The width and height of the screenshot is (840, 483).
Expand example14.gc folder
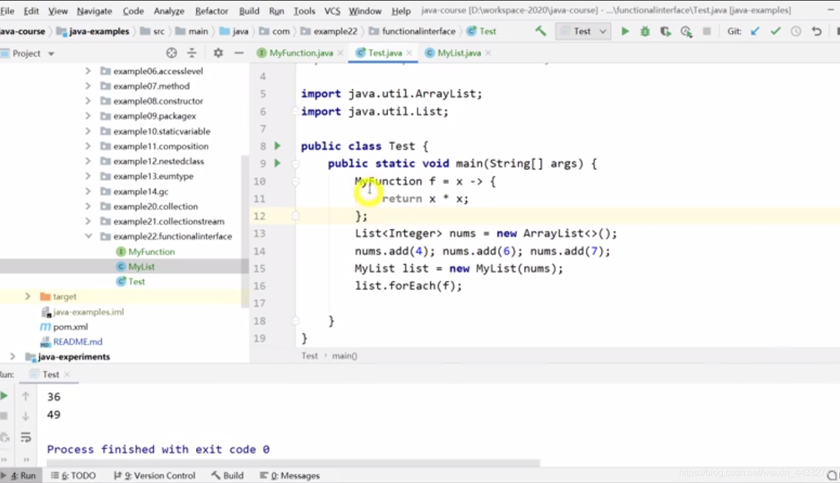tap(88, 191)
